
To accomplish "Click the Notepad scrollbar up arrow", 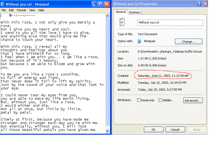I will [x=108, y=16].
